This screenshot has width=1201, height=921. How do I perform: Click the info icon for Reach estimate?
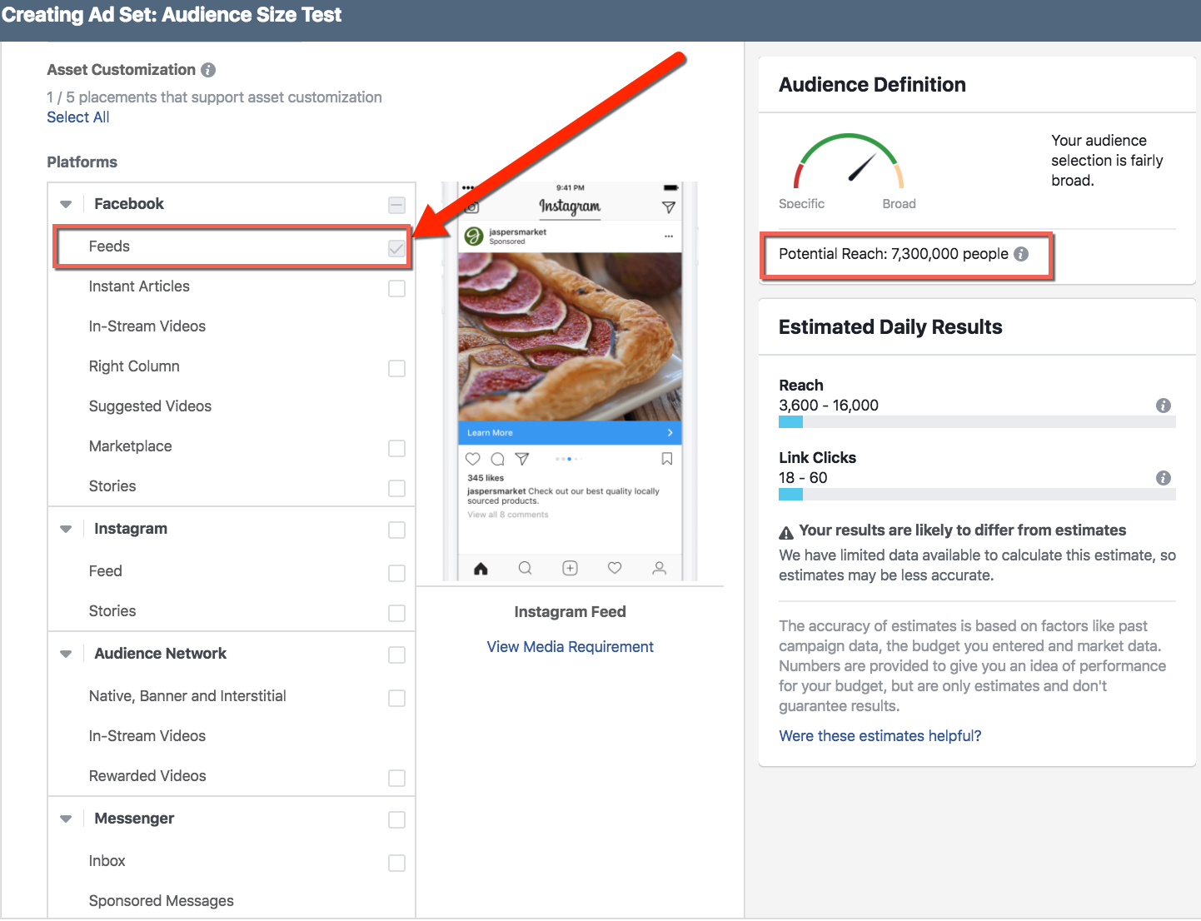(x=1164, y=406)
